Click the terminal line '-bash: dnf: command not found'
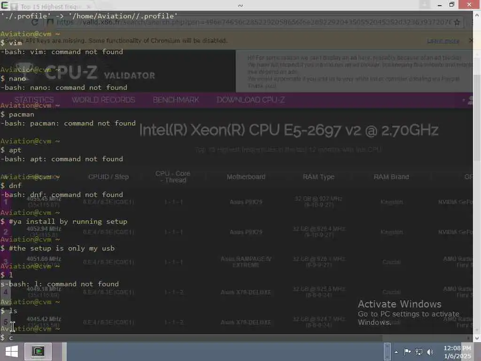 [62, 195]
